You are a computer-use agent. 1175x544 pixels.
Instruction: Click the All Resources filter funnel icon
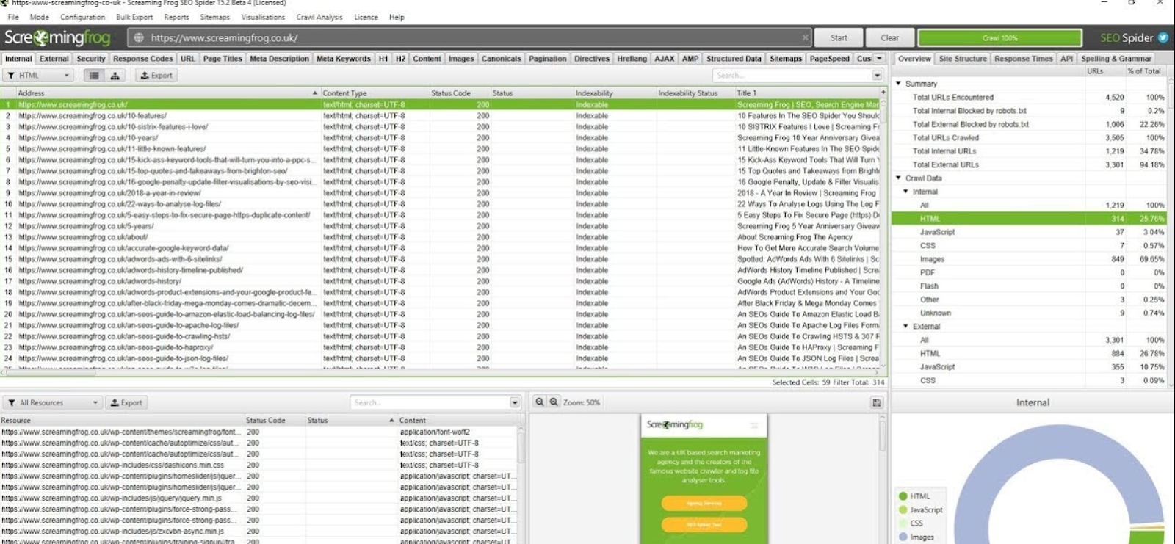coord(11,402)
